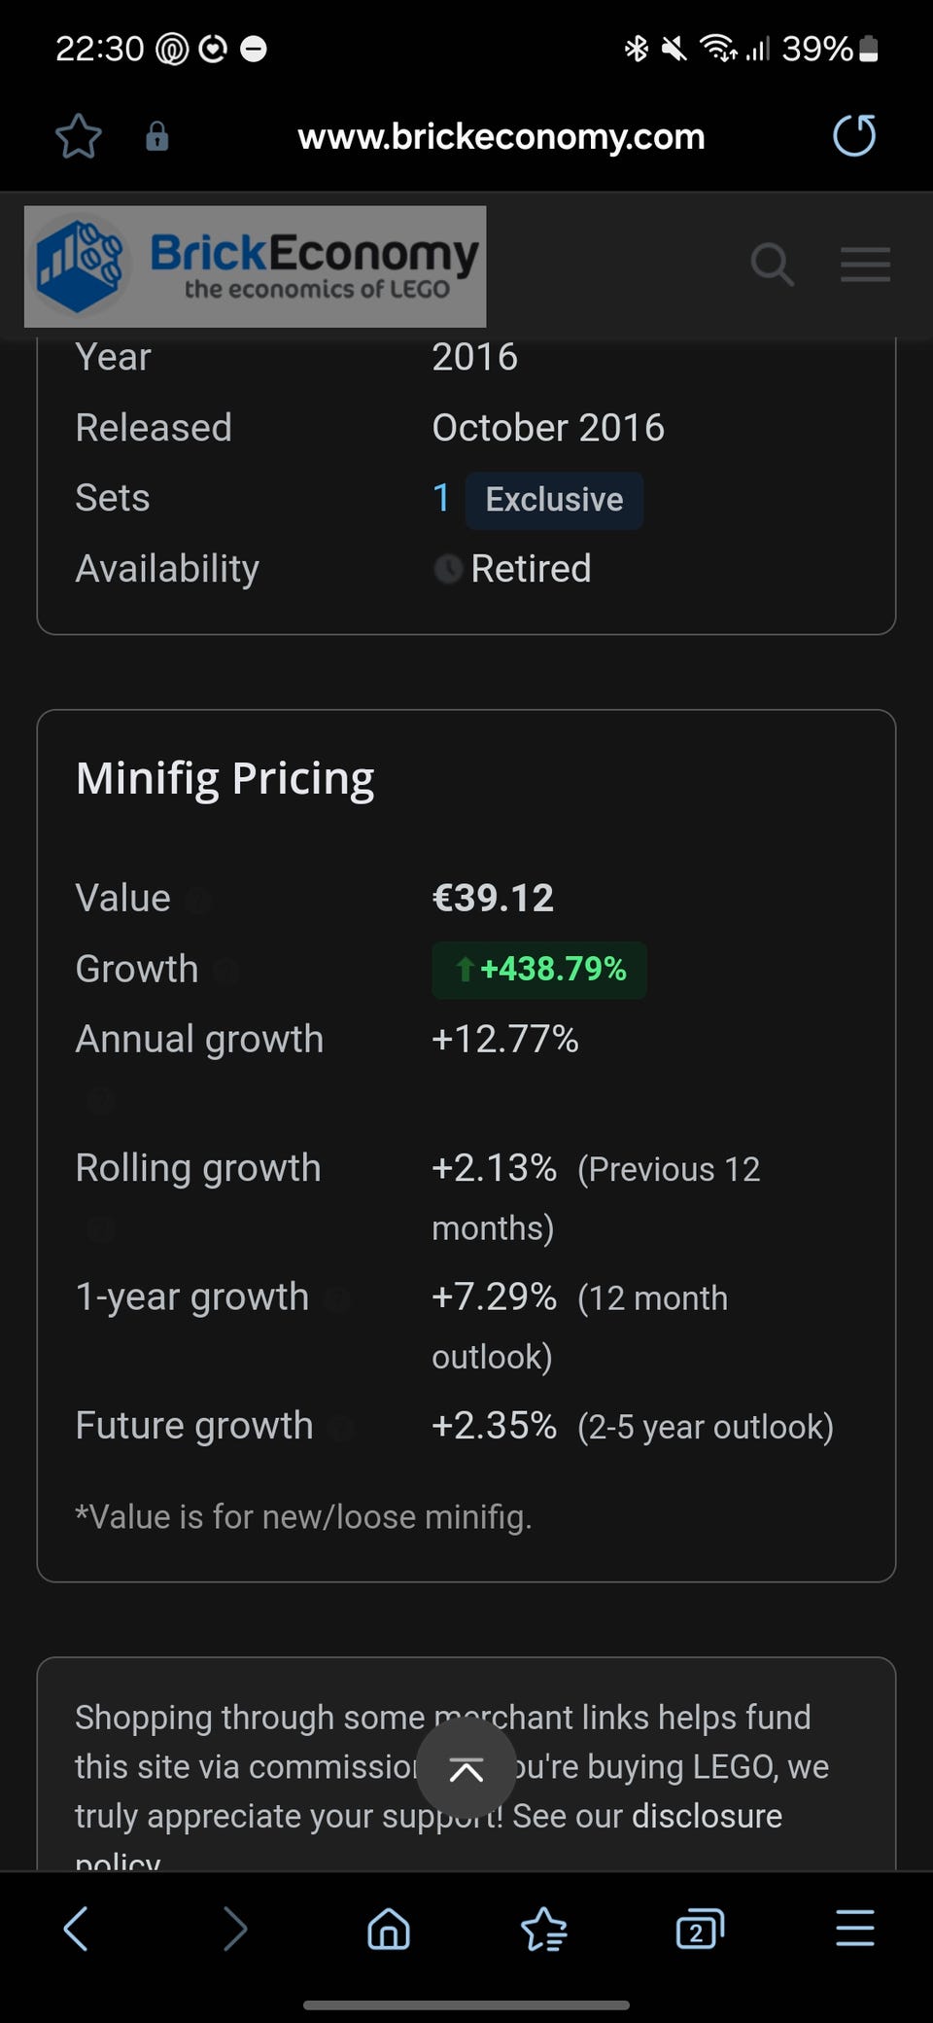Tap the Exclusive badge
The height and width of the screenshot is (2023, 933).
554,500
